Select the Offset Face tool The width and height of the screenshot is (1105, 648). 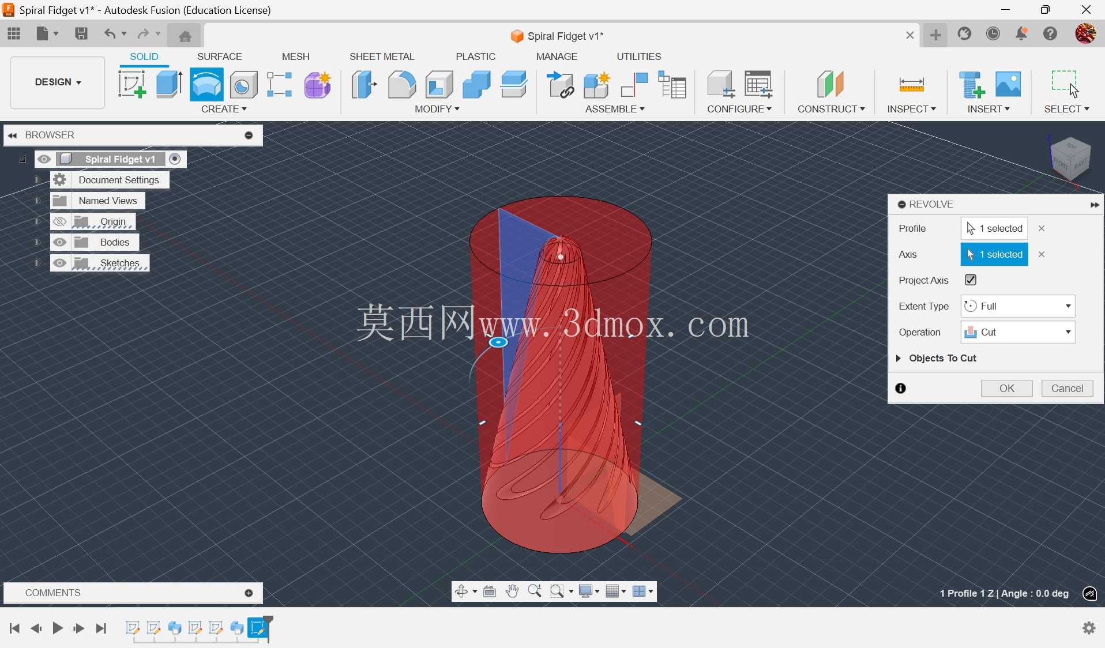(514, 85)
